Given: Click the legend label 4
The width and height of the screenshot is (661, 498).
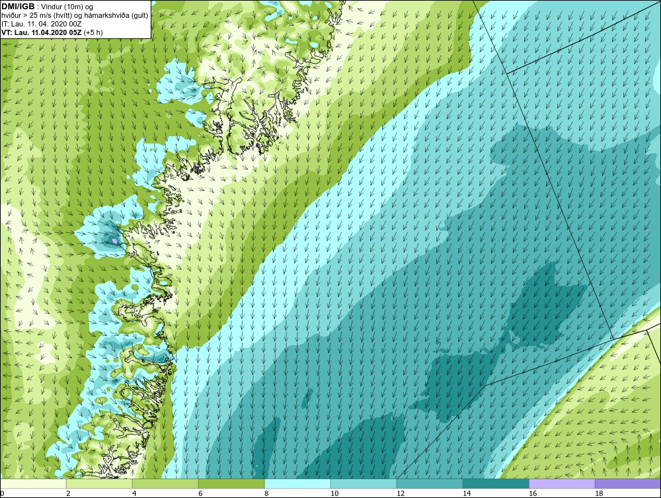Looking at the screenshot, I should 134,493.
